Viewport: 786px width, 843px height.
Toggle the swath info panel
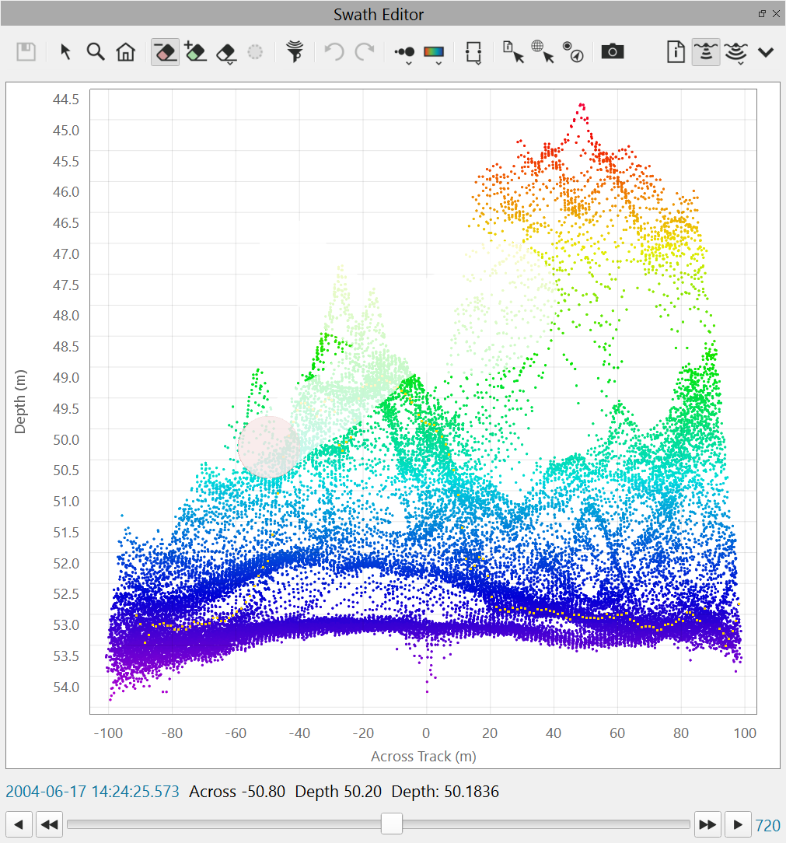[x=676, y=51]
